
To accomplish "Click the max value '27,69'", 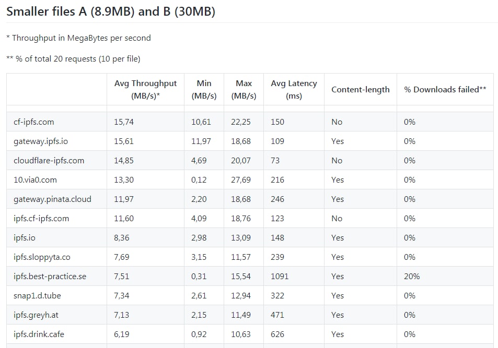I will tap(241, 180).
